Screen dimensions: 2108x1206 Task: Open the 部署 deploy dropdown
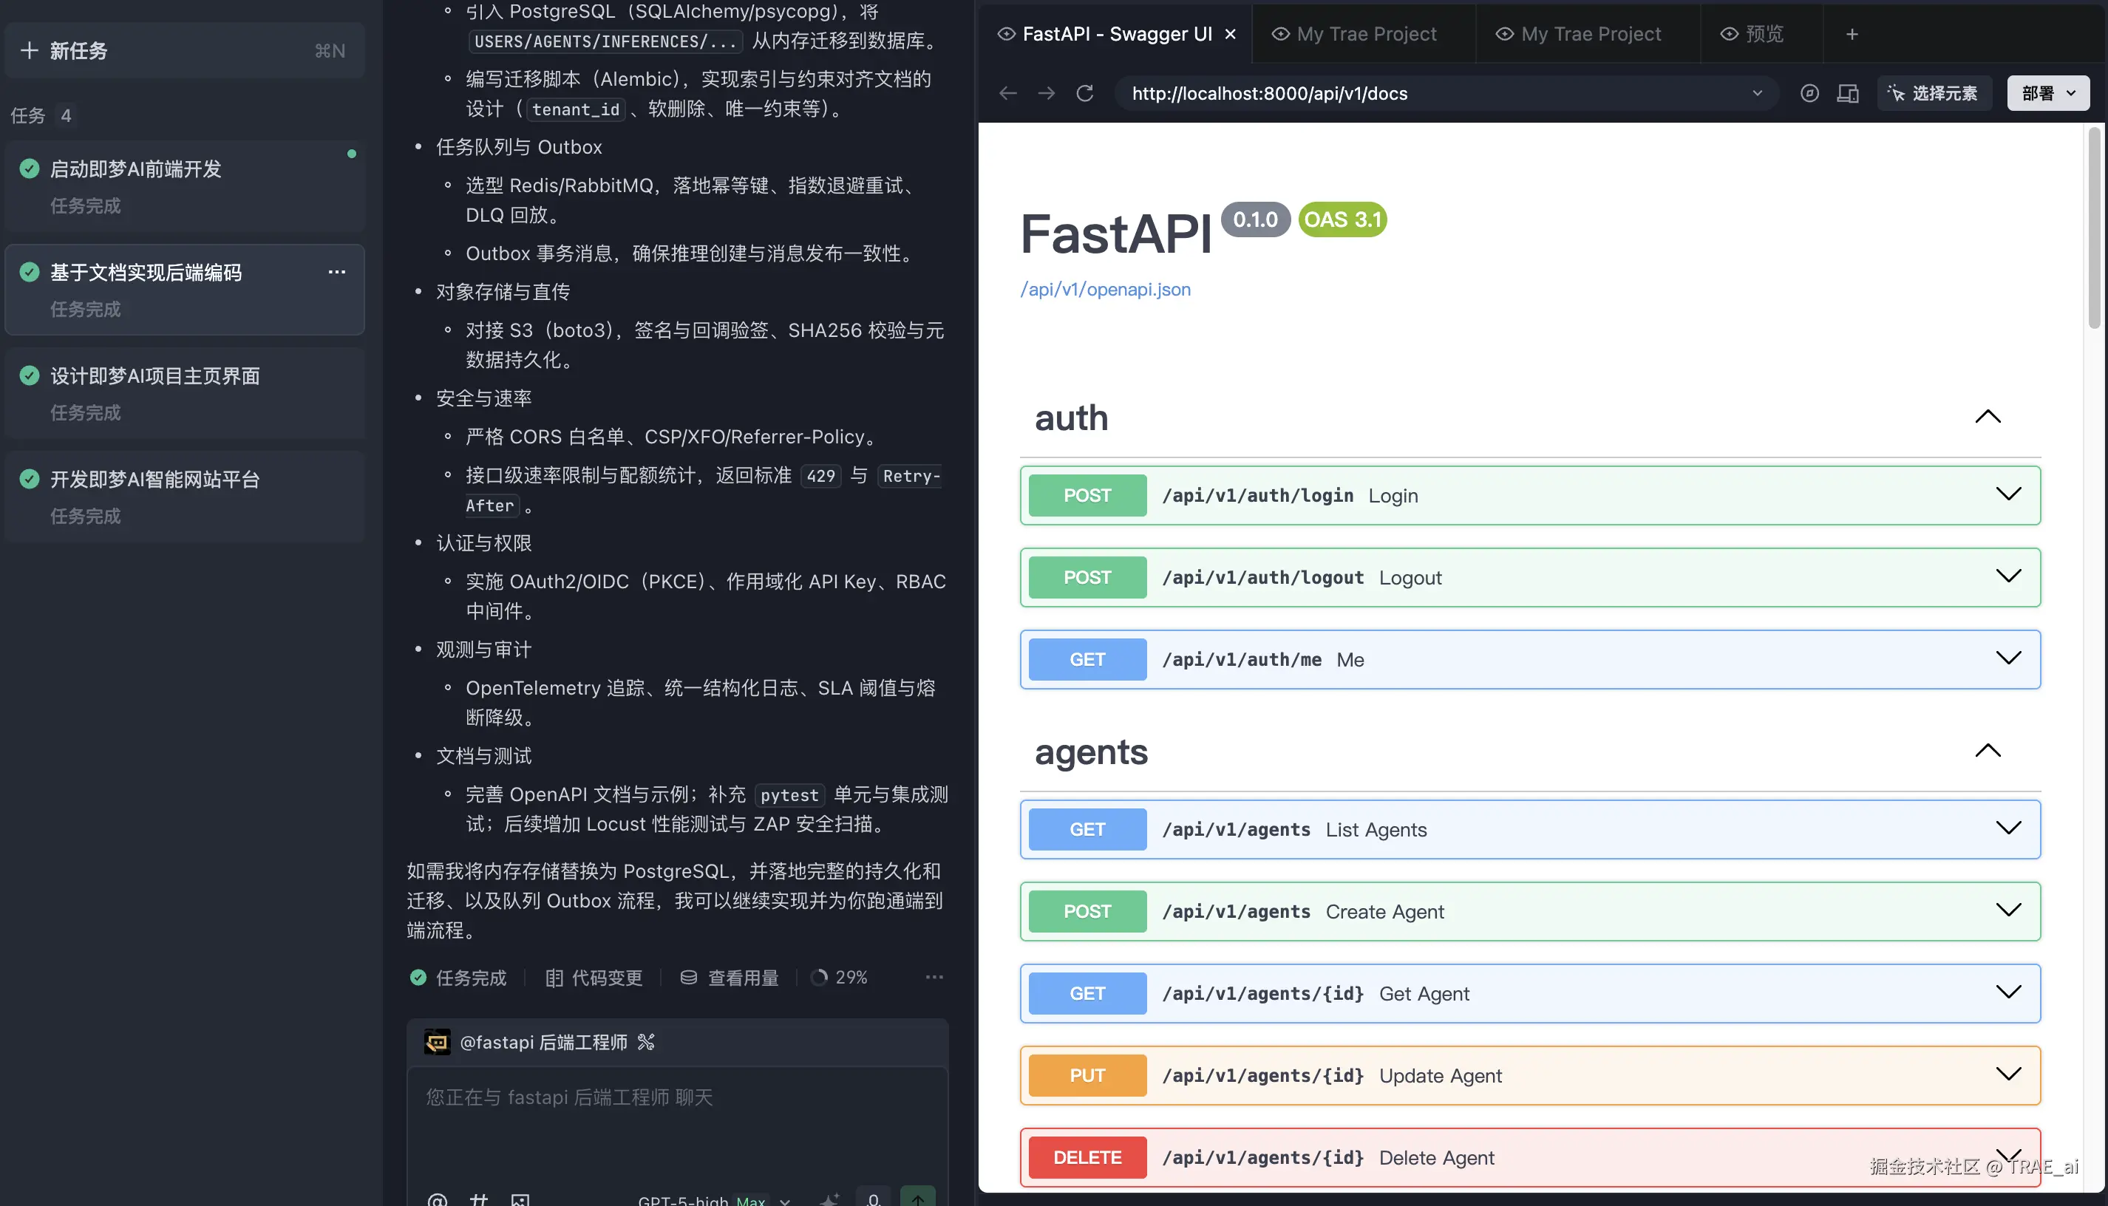(x=2047, y=94)
